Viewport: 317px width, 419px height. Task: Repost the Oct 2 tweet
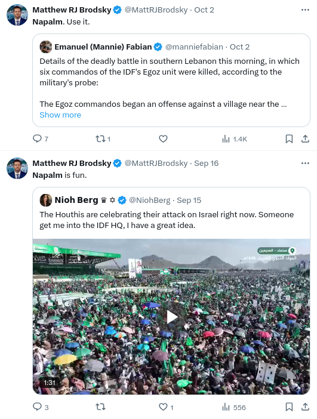point(103,138)
